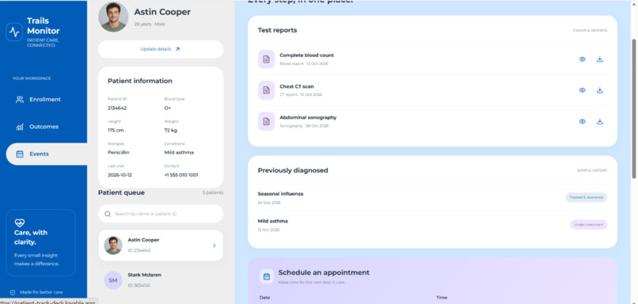Click the Enrollment people icon

tap(20, 99)
